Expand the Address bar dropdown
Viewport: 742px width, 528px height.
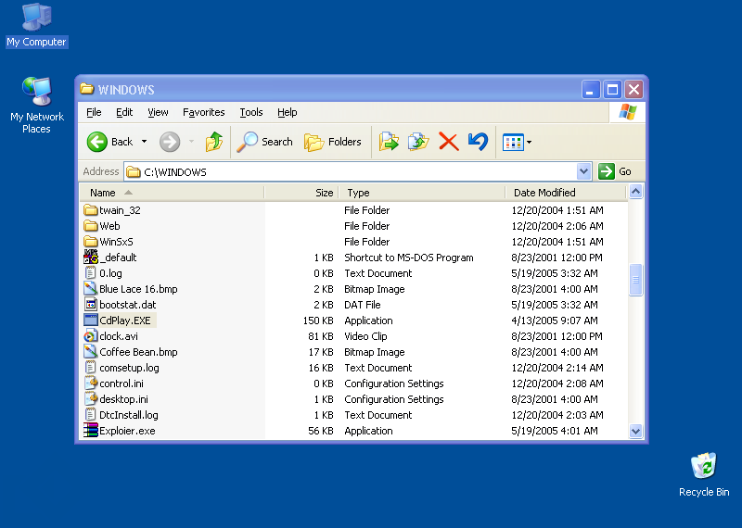(x=584, y=171)
